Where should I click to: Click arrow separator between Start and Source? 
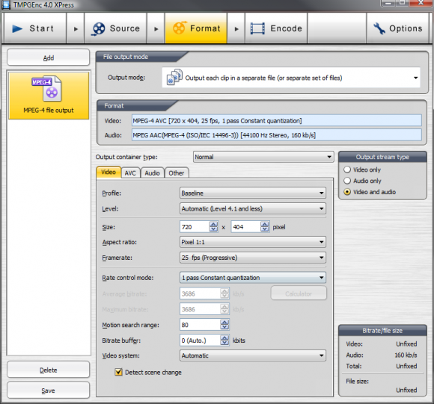click(x=76, y=28)
